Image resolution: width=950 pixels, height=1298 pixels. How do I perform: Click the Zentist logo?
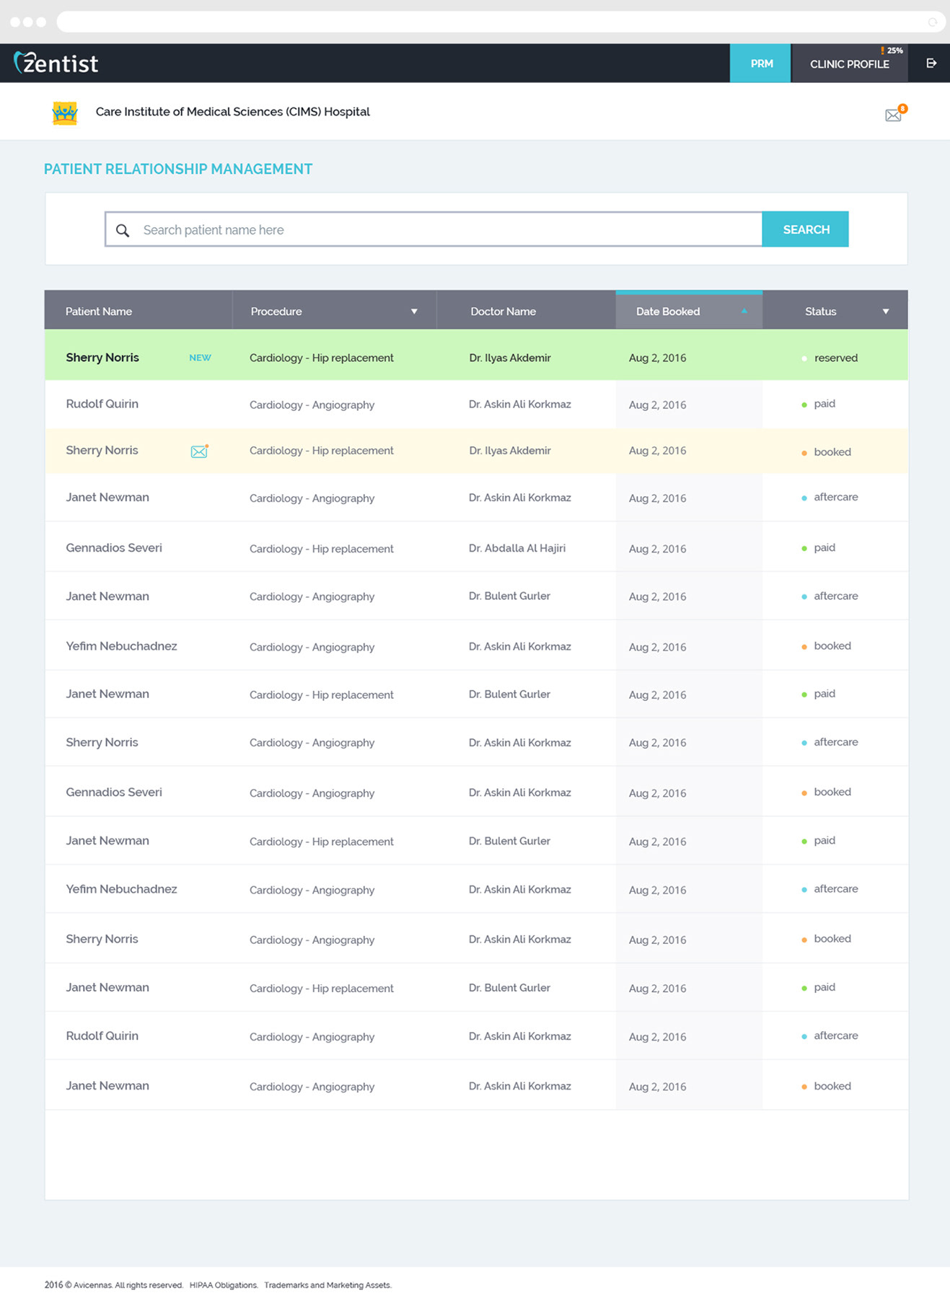[56, 63]
